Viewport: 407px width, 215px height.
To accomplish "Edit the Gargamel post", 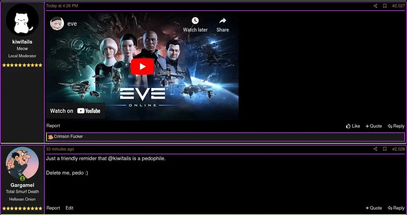I will (69, 208).
